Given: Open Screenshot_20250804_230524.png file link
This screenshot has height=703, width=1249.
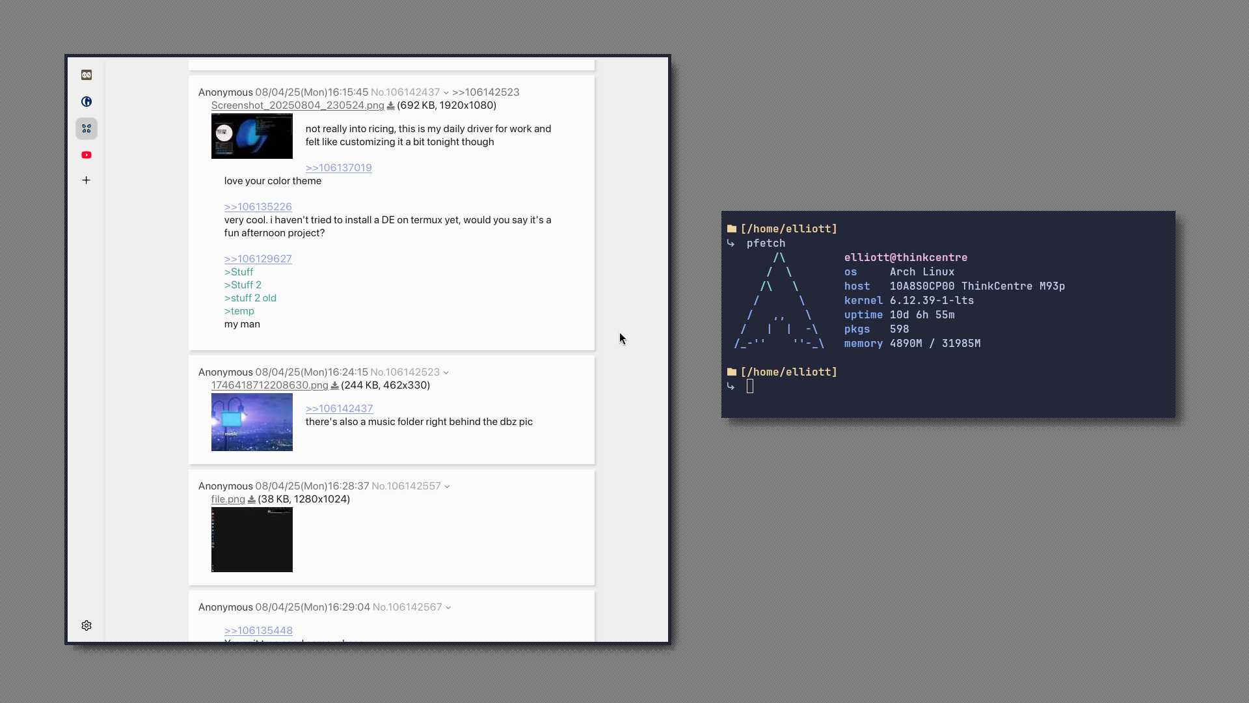Looking at the screenshot, I should tap(297, 105).
